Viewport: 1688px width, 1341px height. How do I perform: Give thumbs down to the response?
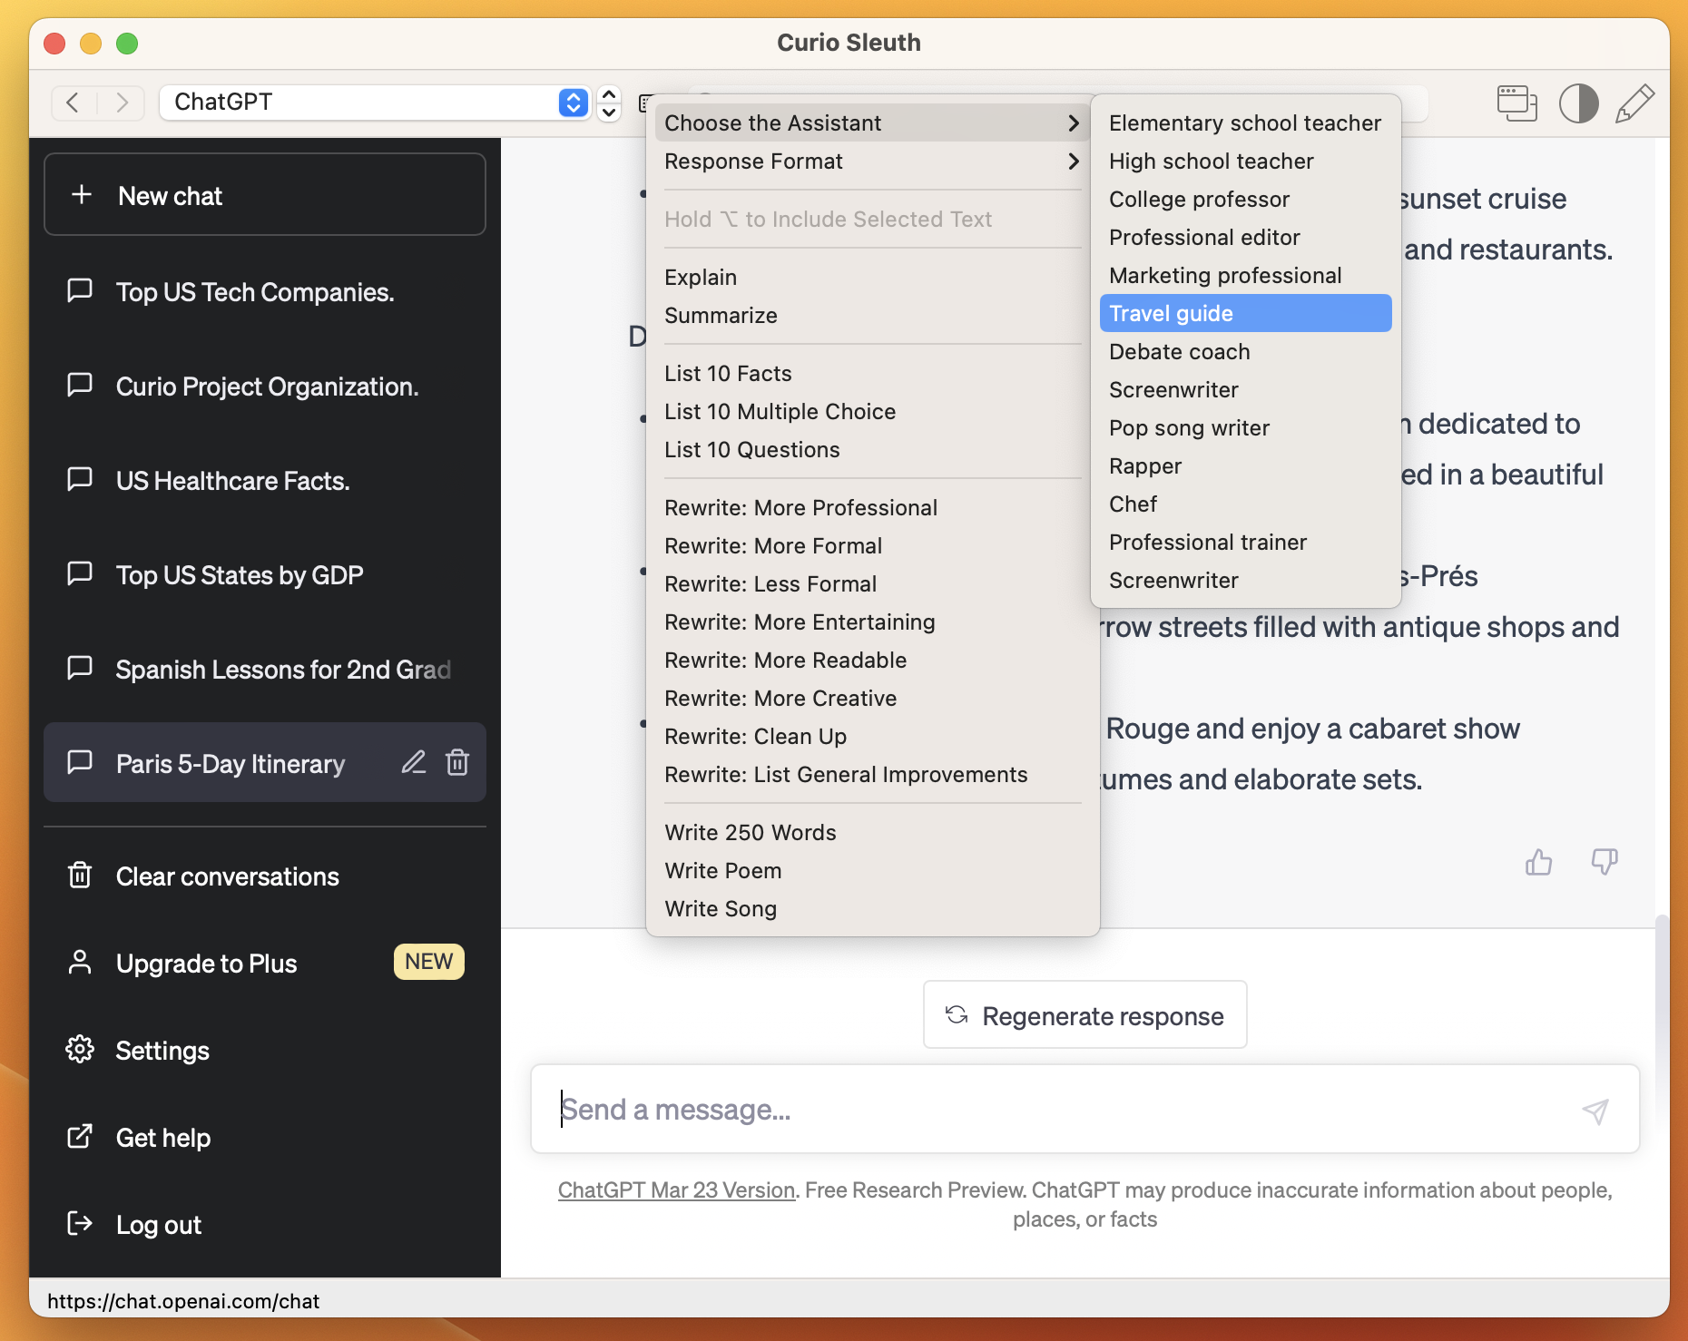point(1605,861)
